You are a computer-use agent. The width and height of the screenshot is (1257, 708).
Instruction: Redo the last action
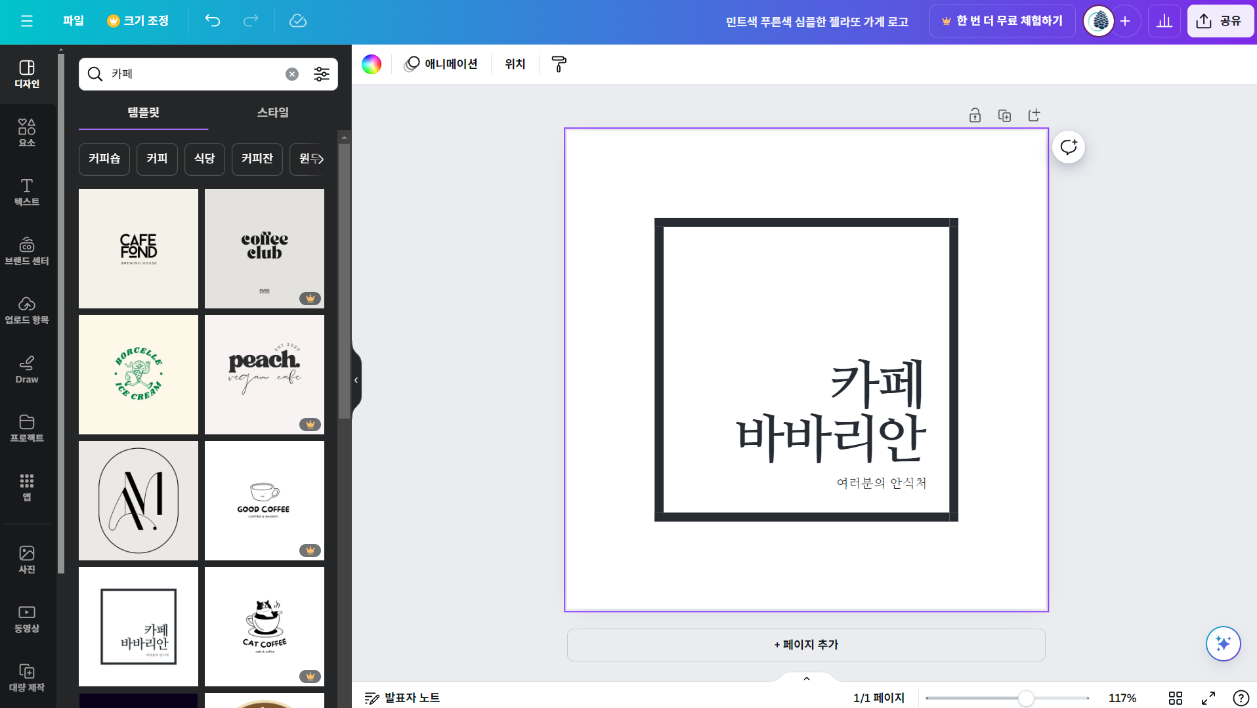(x=251, y=21)
